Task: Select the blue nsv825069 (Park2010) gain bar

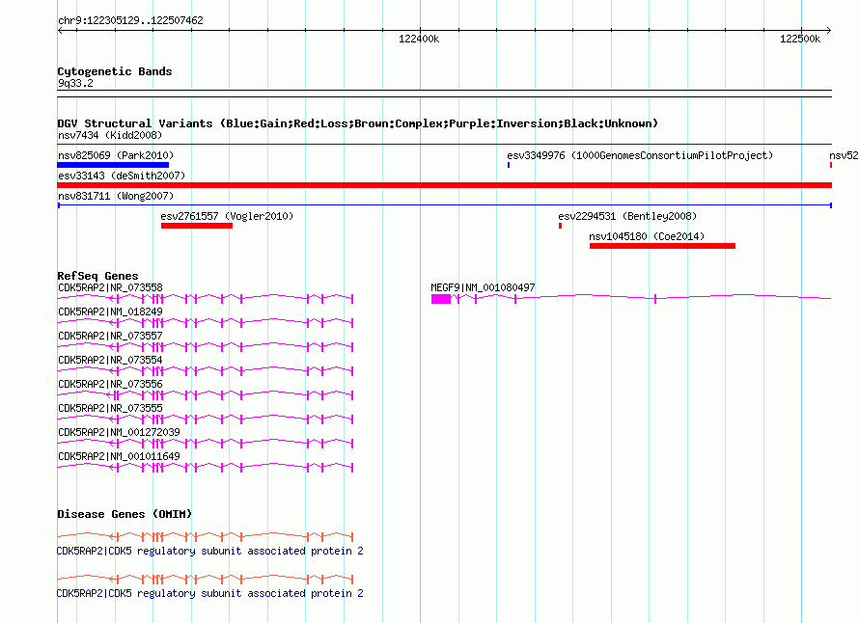Action: point(113,165)
